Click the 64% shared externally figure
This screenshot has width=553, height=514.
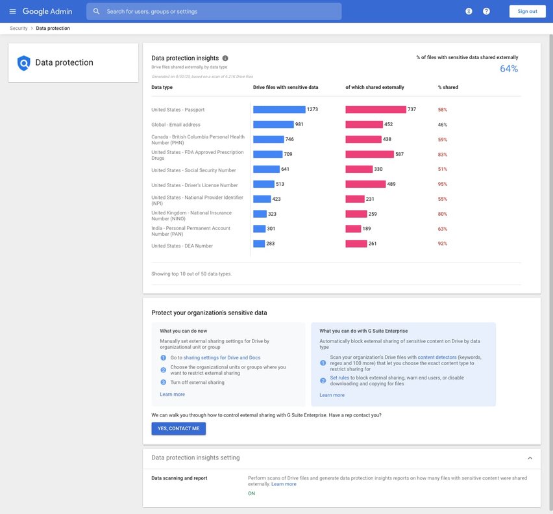tap(509, 69)
